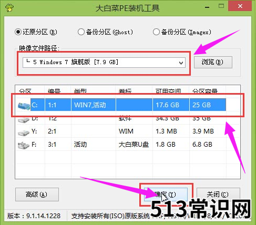Click the Dabaicai cabbage logo icon
The height and width of the screenshot is (225, 256).
[x=9, y=7]
